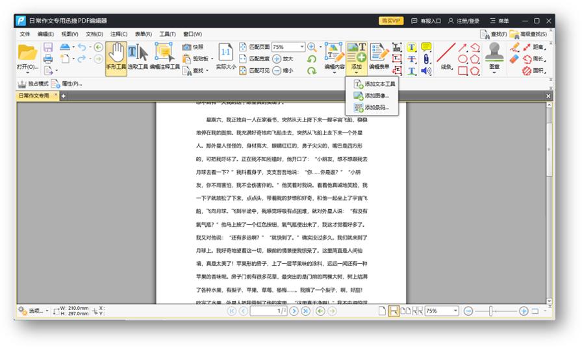
Task: Toggle two-page facing layout in status bar
Action: [406, 311]
